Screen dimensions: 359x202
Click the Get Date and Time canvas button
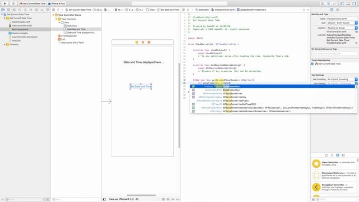point(141,86)
